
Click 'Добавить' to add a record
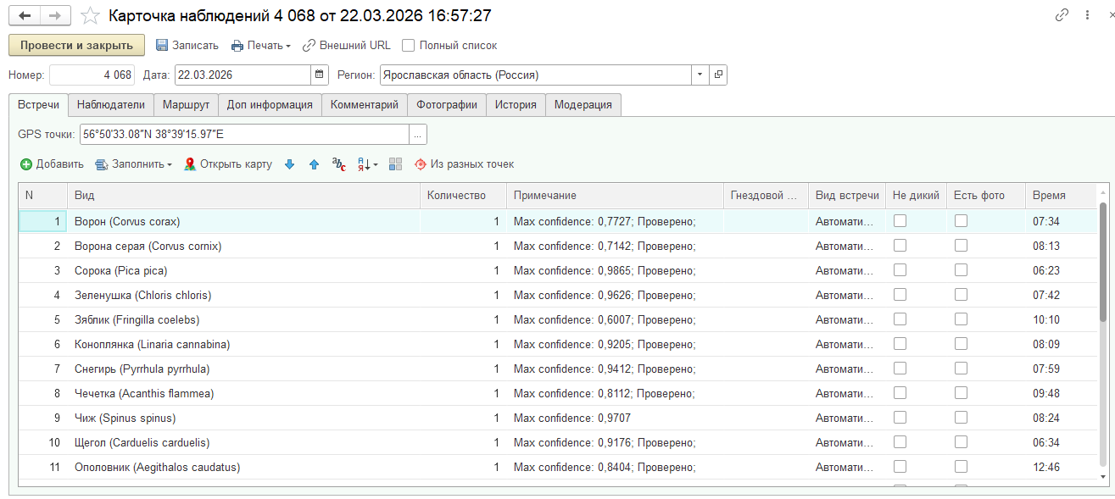52,164
